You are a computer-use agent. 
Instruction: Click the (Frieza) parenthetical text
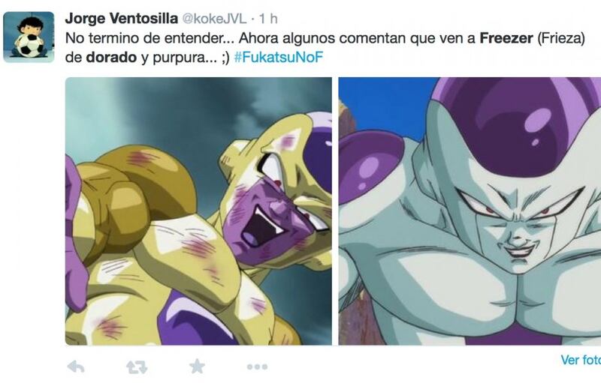point(560,38)
